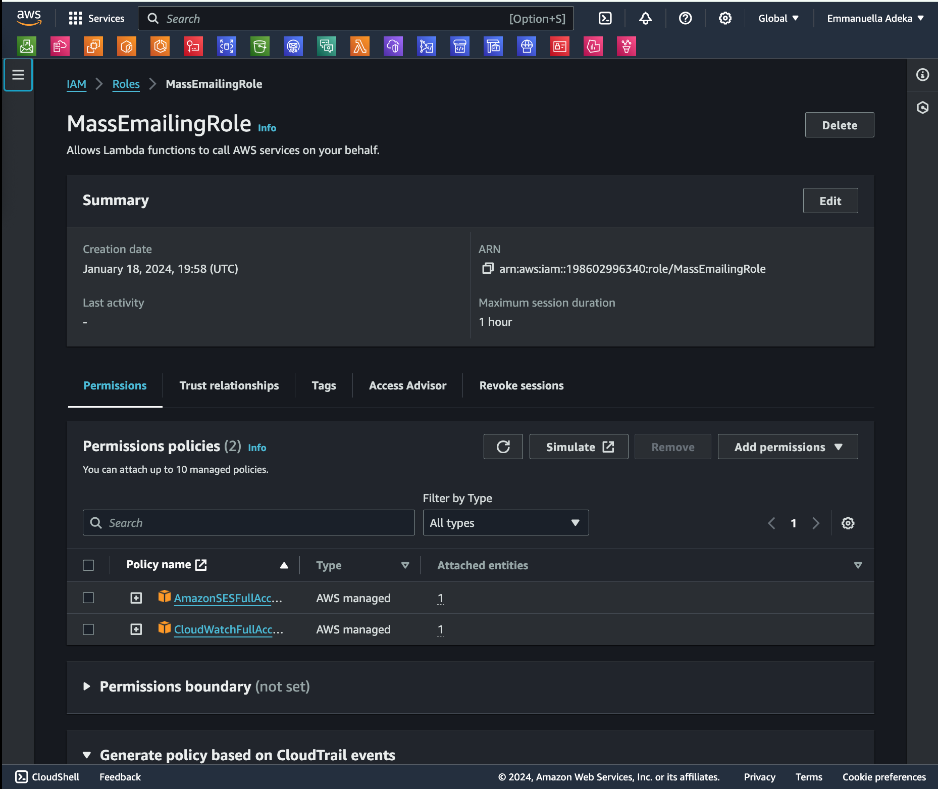Screen dimensions: 938x789
Task: Open Feedback in footer
Action: (x=120, y=777)
